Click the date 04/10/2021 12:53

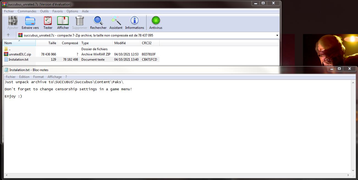[x=126, y=54]
